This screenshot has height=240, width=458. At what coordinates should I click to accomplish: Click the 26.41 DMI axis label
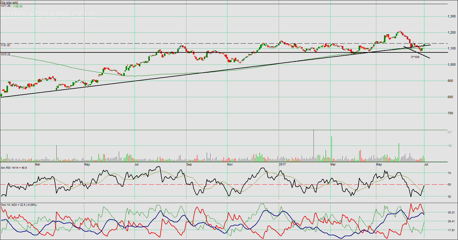coord(451,221)
